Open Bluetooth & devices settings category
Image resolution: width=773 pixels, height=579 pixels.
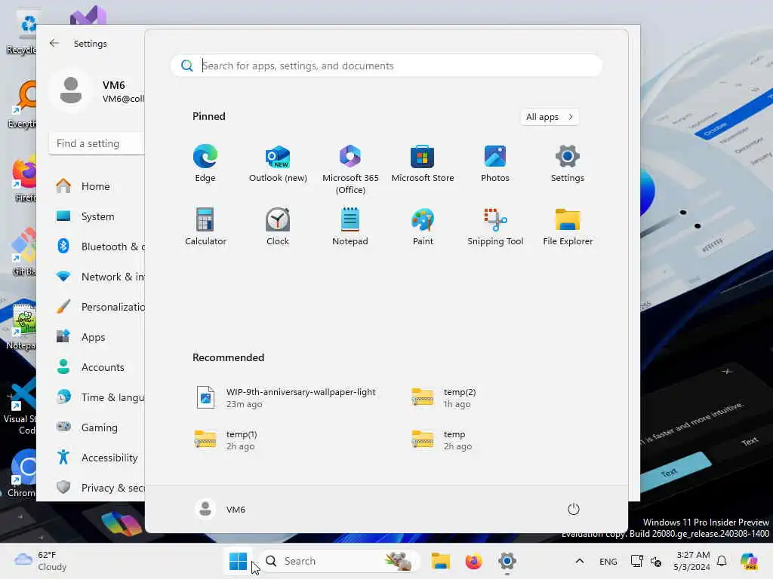click(99, 247)
